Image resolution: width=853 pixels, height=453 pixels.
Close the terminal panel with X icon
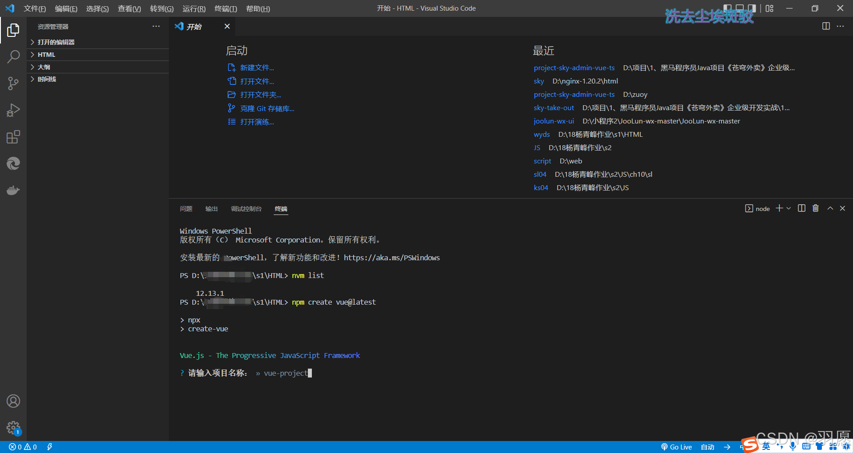coord(842,208)
